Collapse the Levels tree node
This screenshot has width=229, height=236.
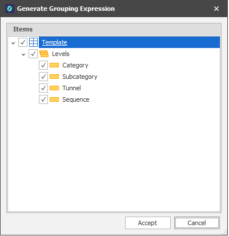(x=23, y=54)
